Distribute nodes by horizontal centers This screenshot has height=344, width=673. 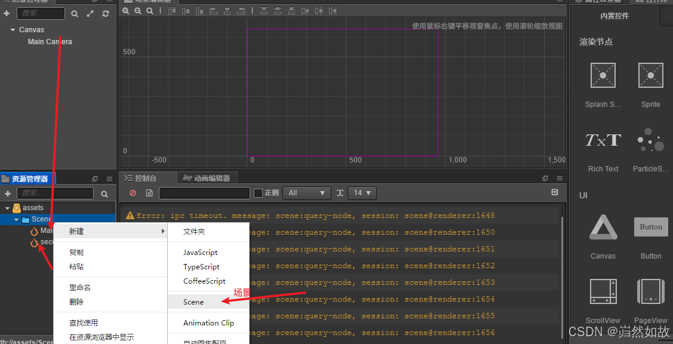click(x=319, y=11)
